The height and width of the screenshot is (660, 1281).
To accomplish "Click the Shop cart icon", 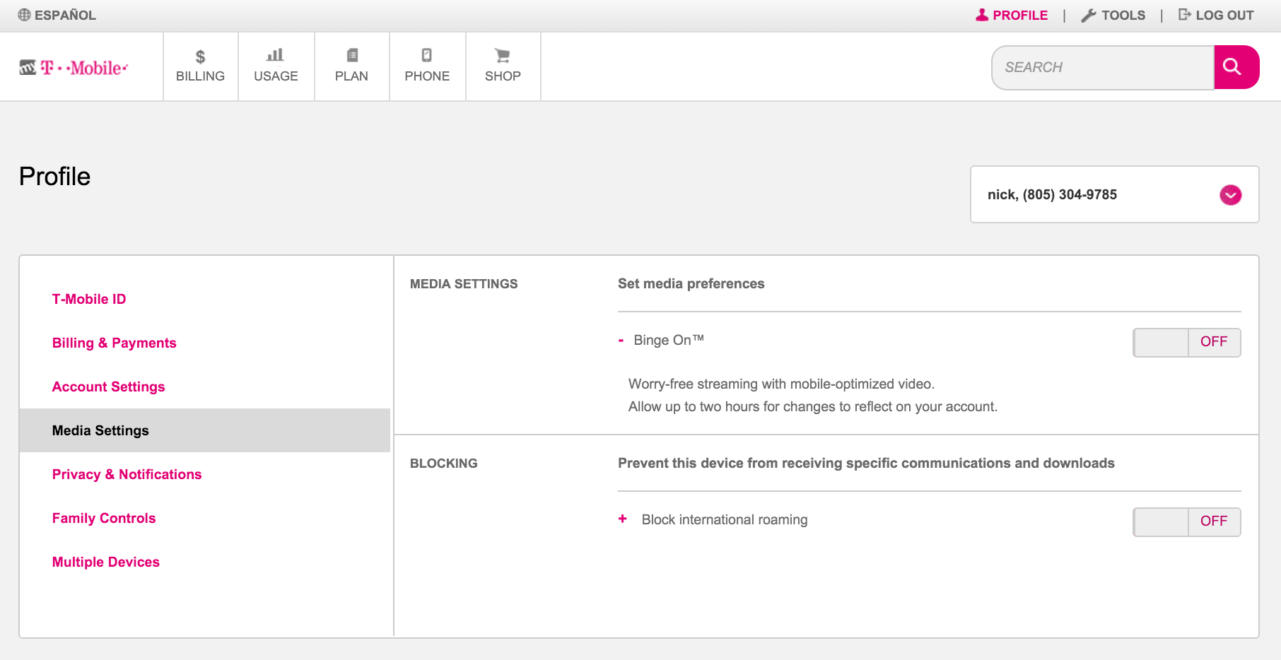I will pos(502,55).
